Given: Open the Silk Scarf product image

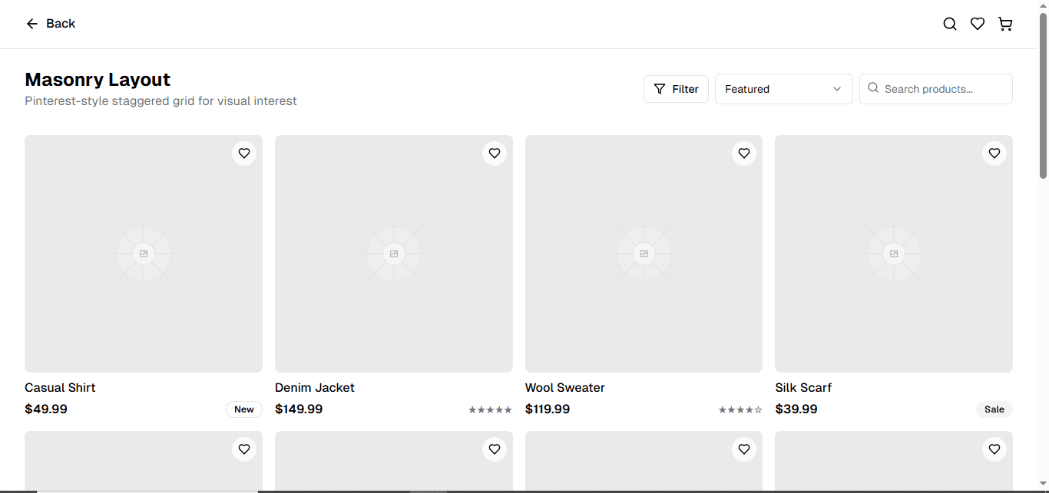Looking at the screenshot, I should (x=894, y=254).
